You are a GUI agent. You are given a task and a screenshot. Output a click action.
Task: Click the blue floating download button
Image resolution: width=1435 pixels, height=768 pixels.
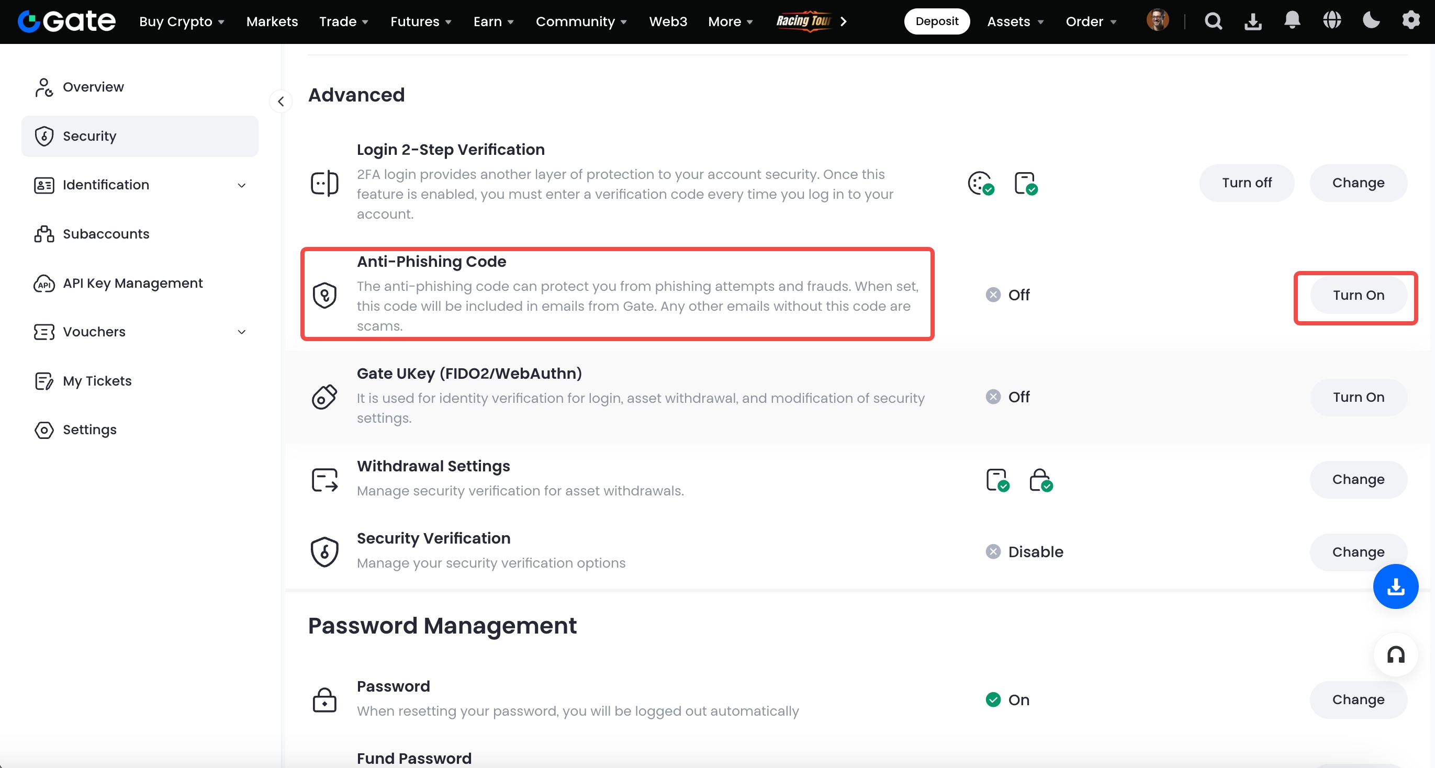tap(1395, 586)
